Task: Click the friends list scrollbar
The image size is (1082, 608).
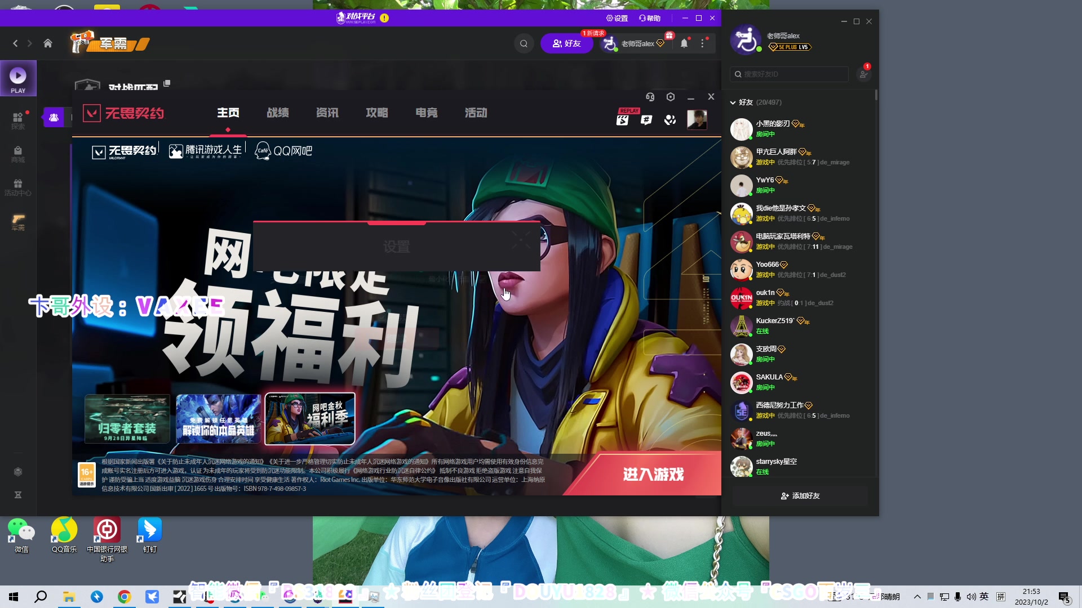Action: coord(876,95)
